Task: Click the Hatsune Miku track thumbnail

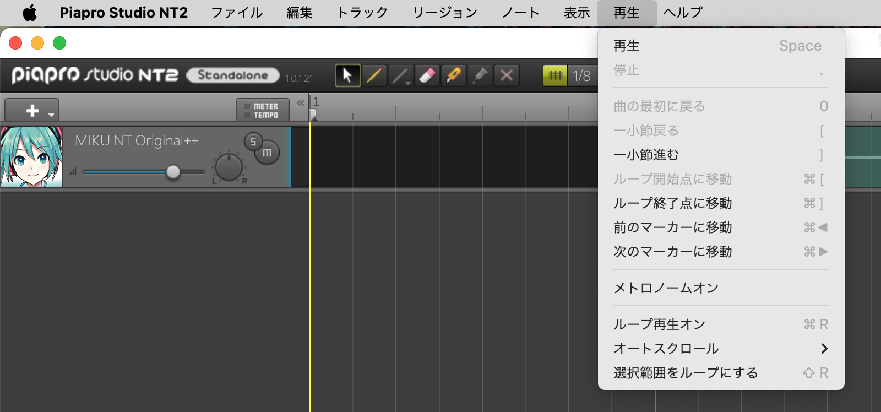Action: click(31, 157)
